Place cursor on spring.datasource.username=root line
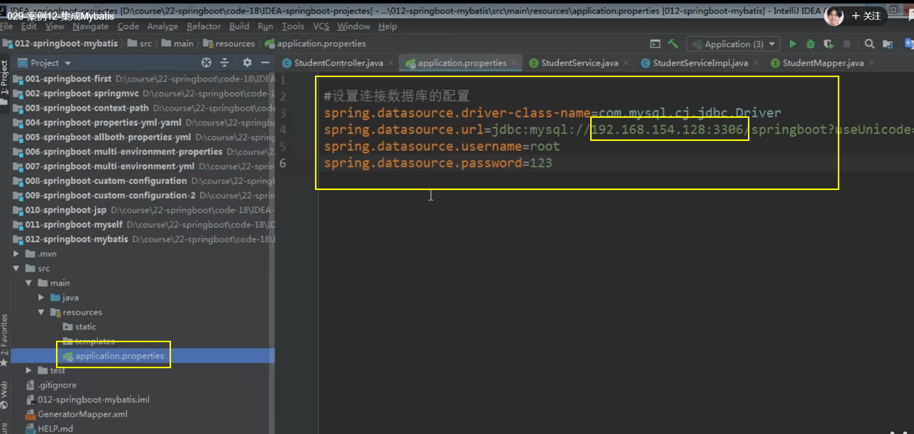The image size is (914, 434). 441,146
